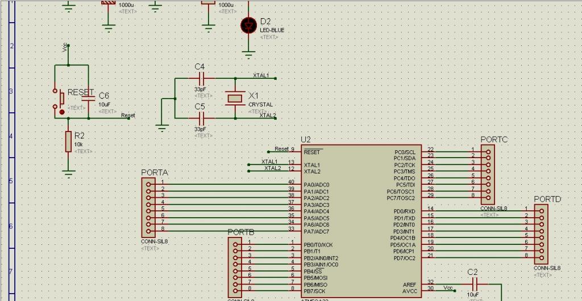Select the crystal X1 component

click(235, 99)
